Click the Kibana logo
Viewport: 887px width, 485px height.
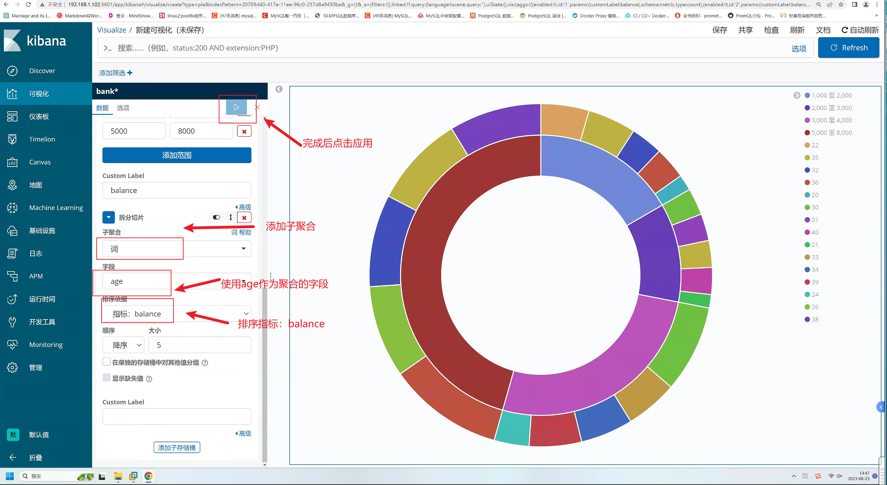[x=35, y=41]
